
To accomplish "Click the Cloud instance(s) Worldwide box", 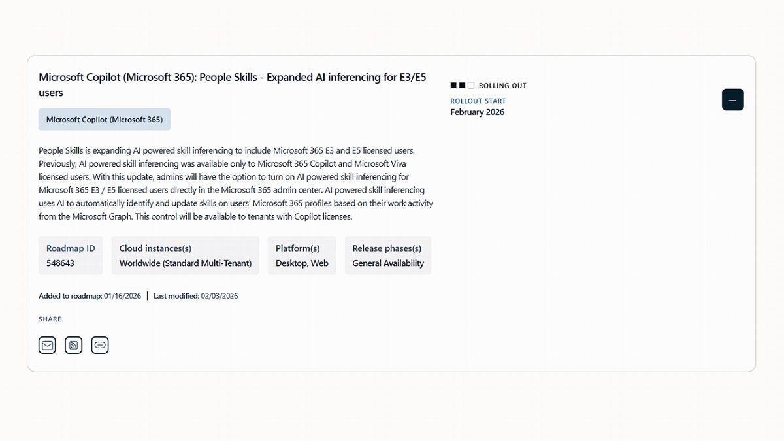I will click(185, 255).
